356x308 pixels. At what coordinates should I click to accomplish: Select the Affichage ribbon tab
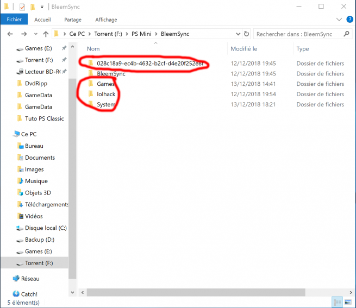tap(106, 20)
